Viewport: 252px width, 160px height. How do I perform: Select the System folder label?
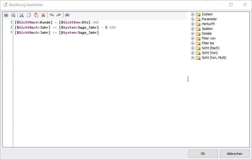tap(207, 14)
